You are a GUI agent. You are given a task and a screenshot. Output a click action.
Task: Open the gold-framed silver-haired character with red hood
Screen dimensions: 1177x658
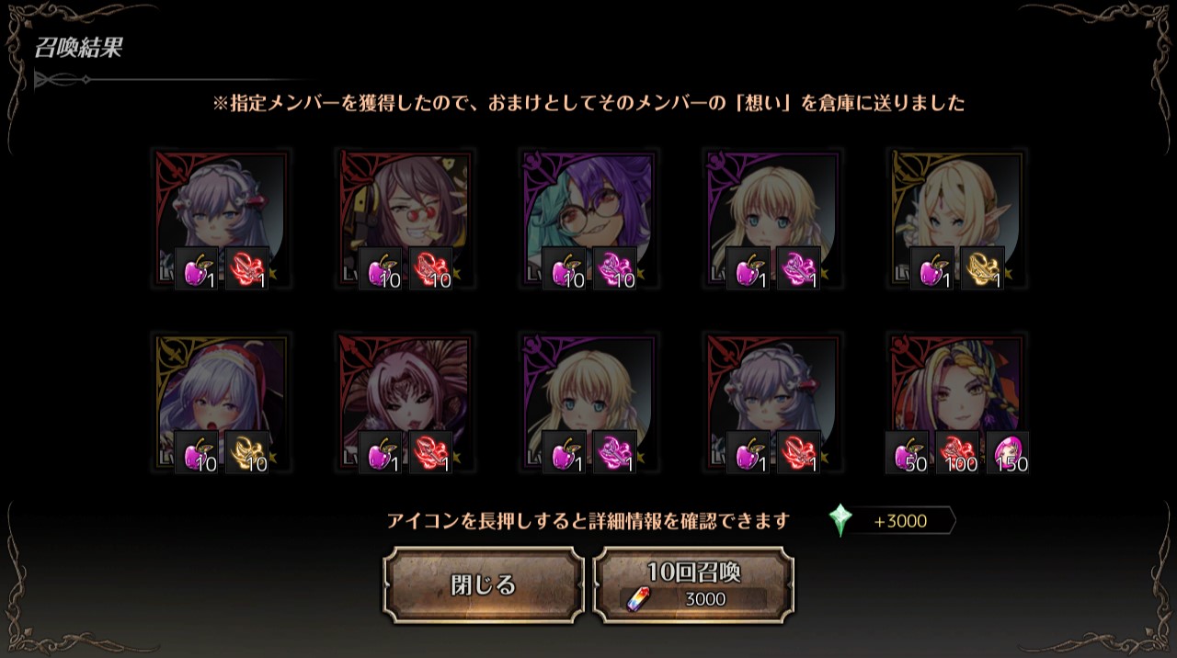click(x=221, y=404)
